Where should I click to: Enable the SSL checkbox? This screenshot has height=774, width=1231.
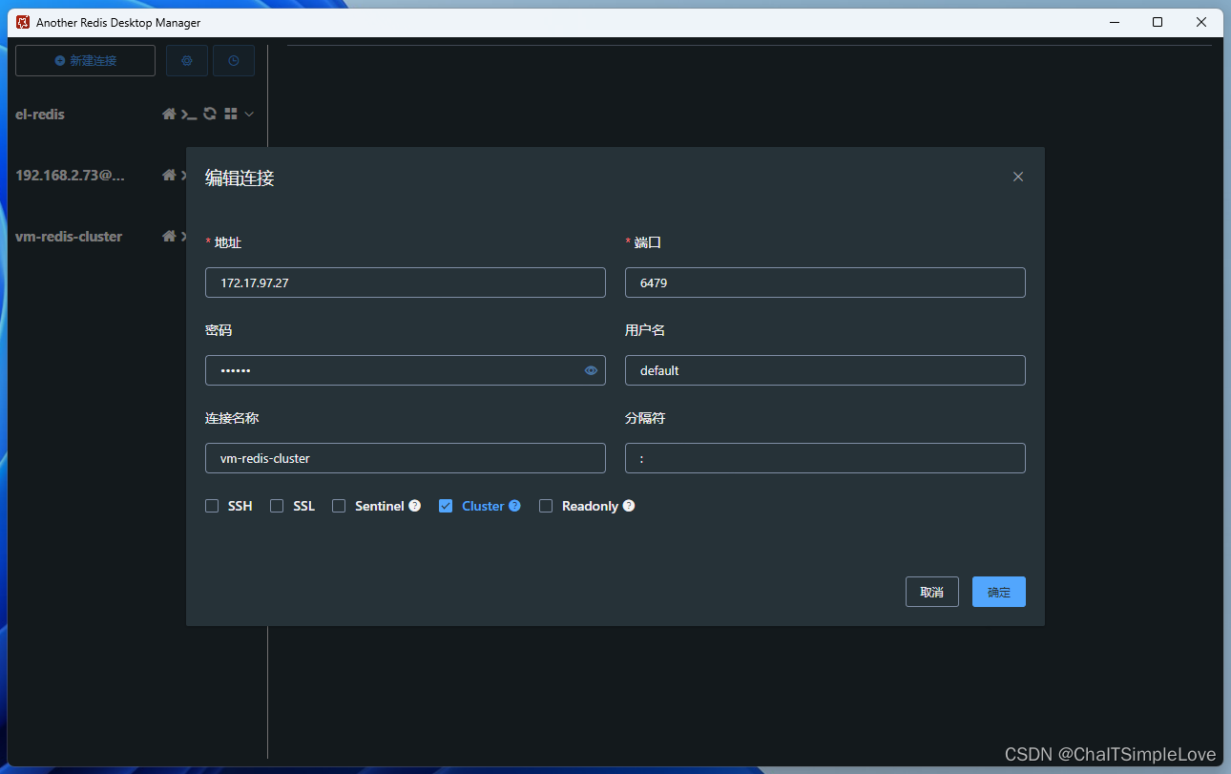tap(277, 506)
